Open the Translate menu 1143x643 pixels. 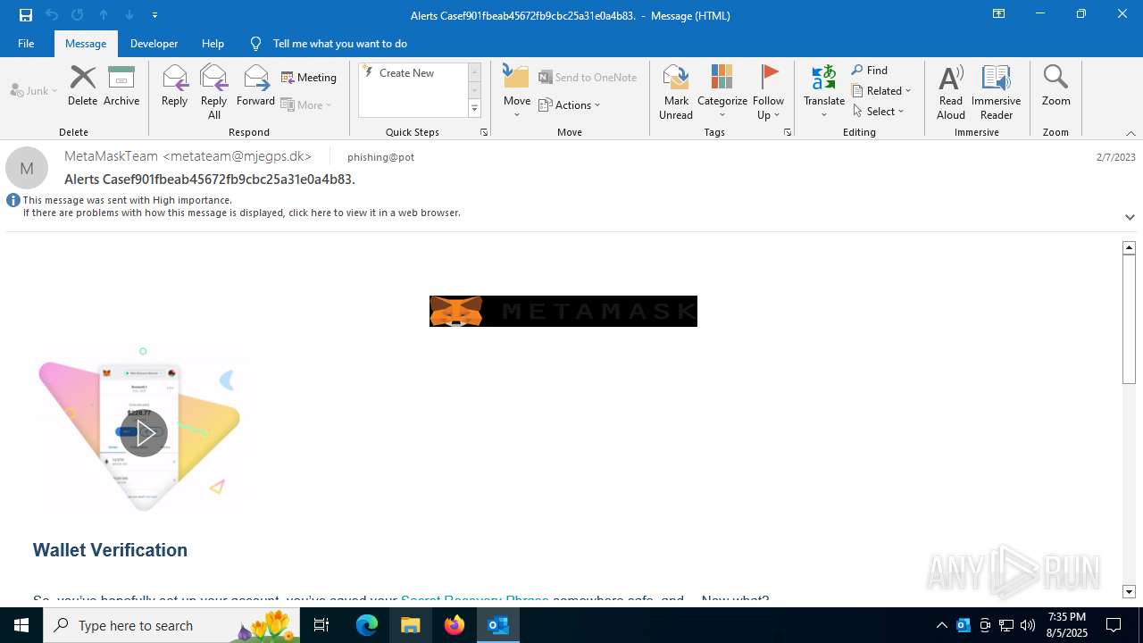pos(824,92)
